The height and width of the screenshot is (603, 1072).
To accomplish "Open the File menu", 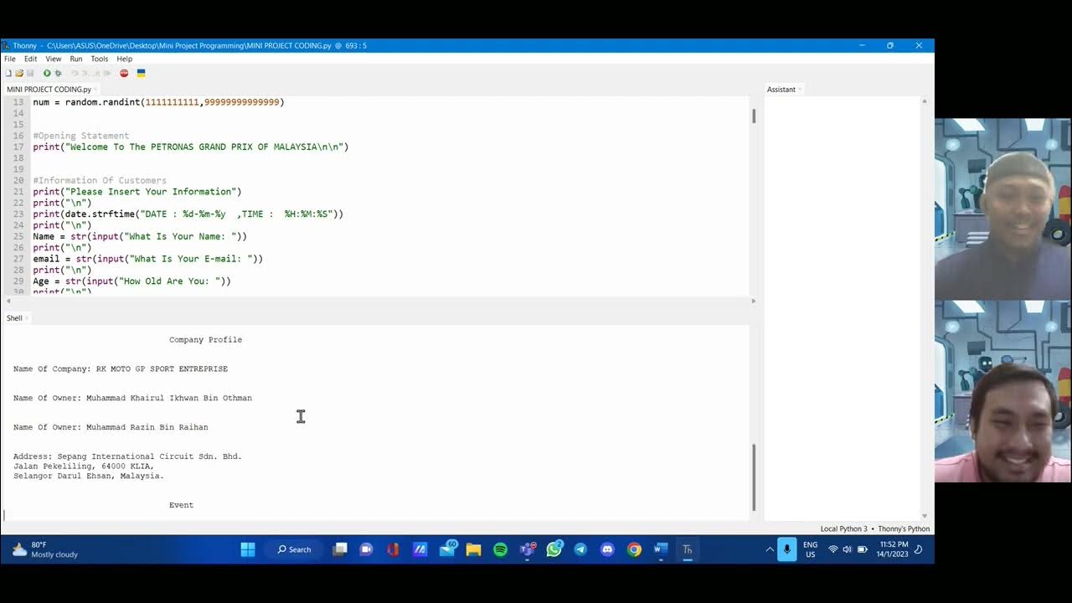I will click(x=10, y=59).
